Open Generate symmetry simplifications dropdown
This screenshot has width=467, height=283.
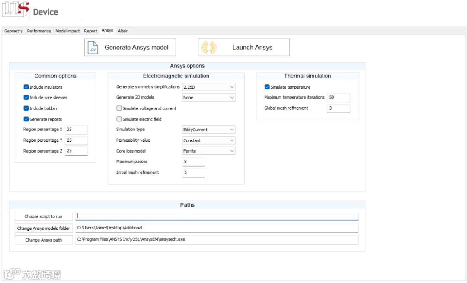208,87
